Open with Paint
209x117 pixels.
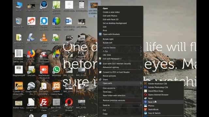click(x=163, y=98)
